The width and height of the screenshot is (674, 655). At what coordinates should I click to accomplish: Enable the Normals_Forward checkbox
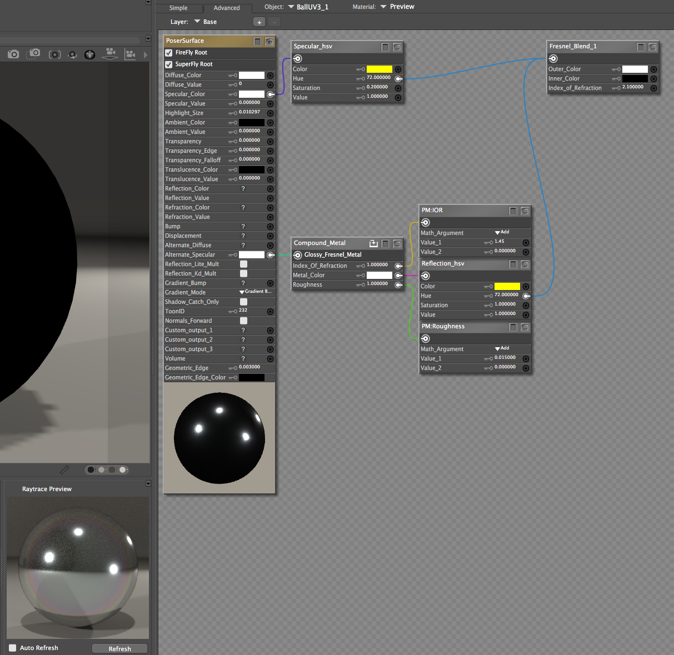[243, 321]
